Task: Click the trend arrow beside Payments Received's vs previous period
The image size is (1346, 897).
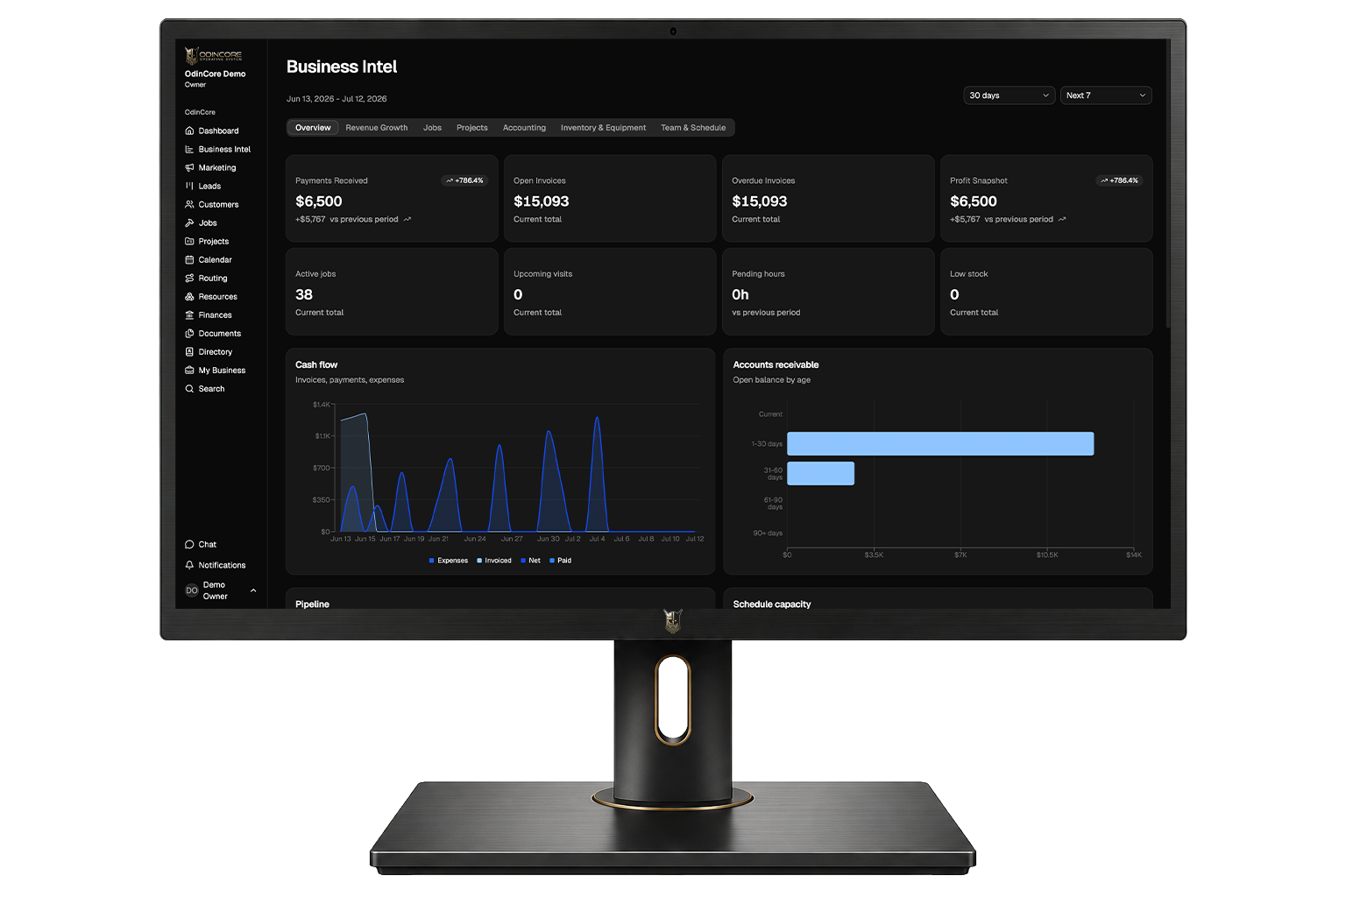Action: pyautogui.click(x=407, y=219)
